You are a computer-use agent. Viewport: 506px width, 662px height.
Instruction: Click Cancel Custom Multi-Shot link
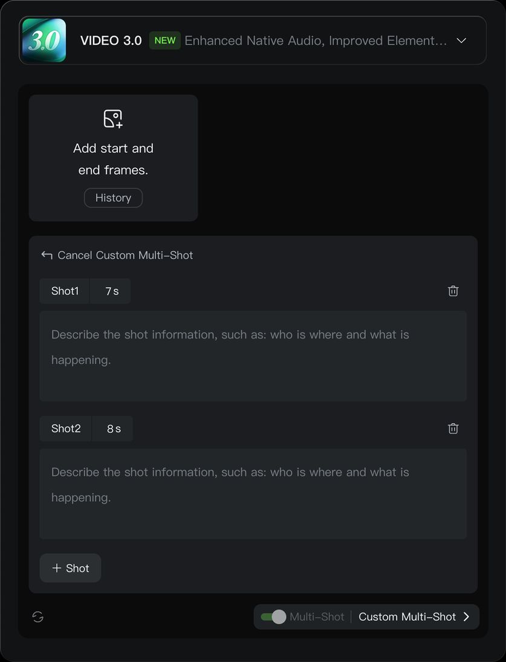click(x=125, y=255)
